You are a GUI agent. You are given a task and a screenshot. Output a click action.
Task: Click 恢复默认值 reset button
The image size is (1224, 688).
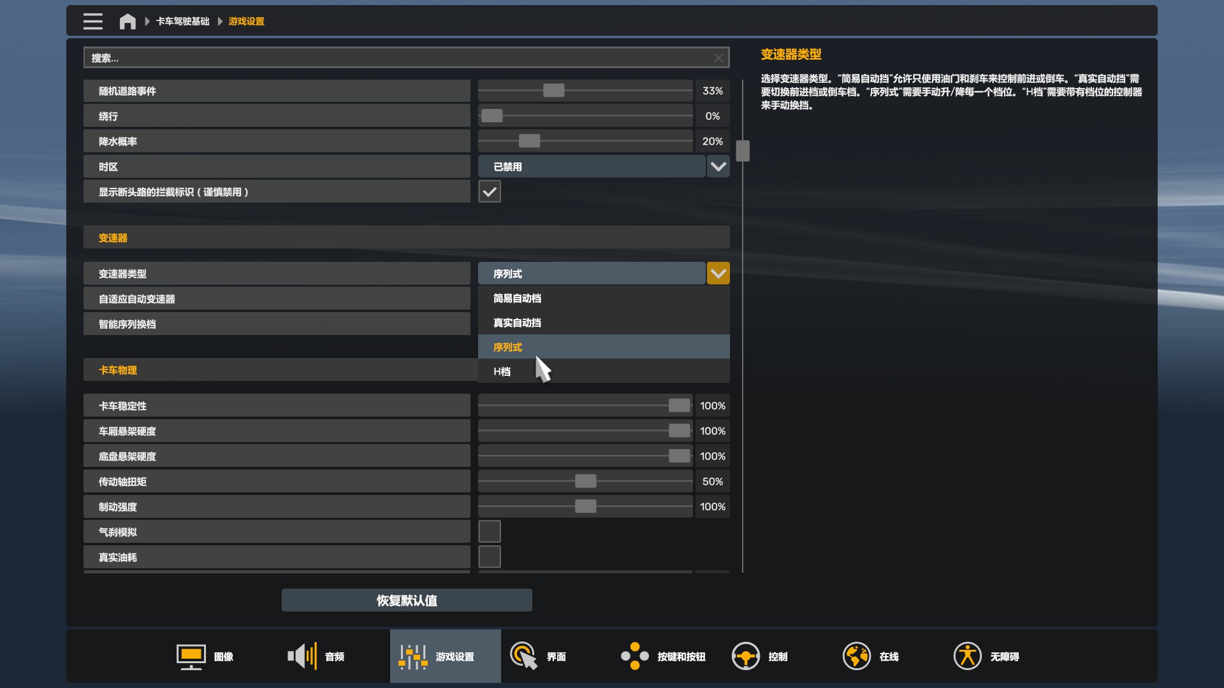(407, 600)
